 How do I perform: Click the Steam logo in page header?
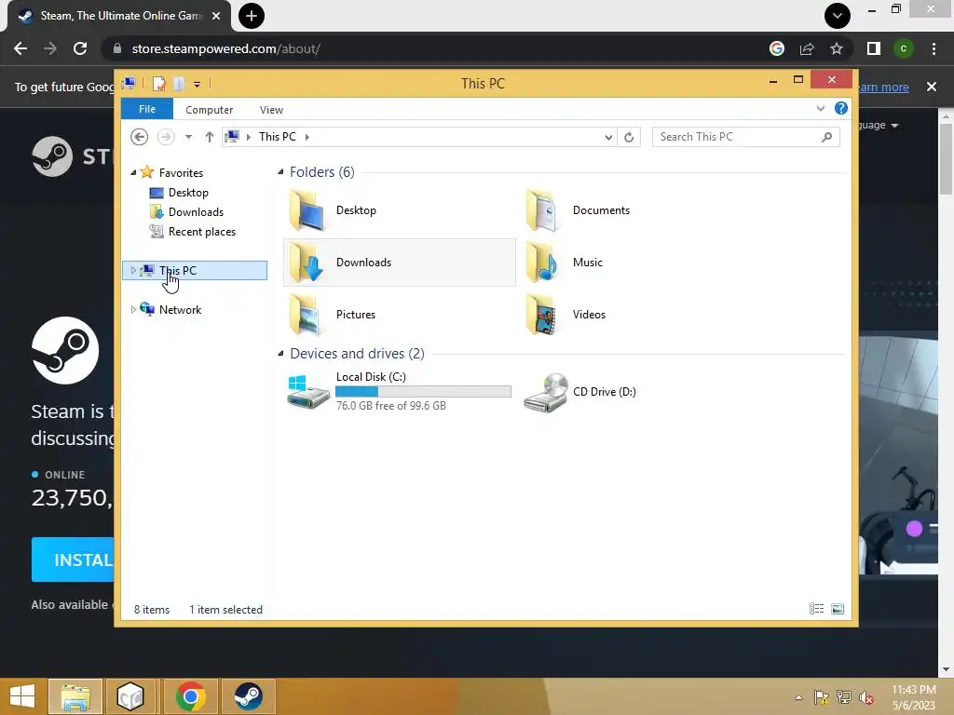(52, 156)
